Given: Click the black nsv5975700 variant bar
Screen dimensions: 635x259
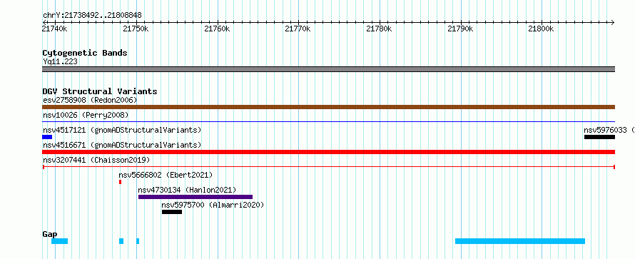Looking at the screenshot, I should (x=172, y=212).
